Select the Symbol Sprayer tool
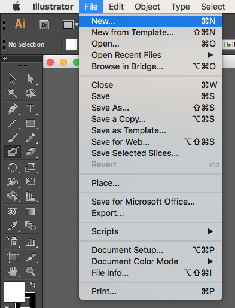This screenshot has height=308, width=235. (13, 242)
